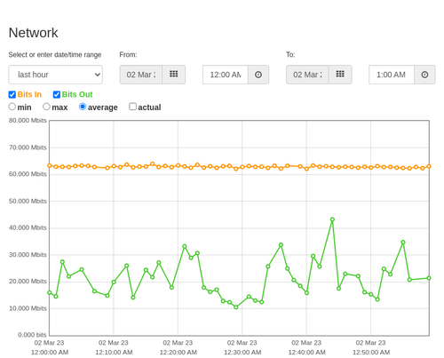444x358 pixels.
Task: Click the 'To:' label
Action: [x=290, y=55]
